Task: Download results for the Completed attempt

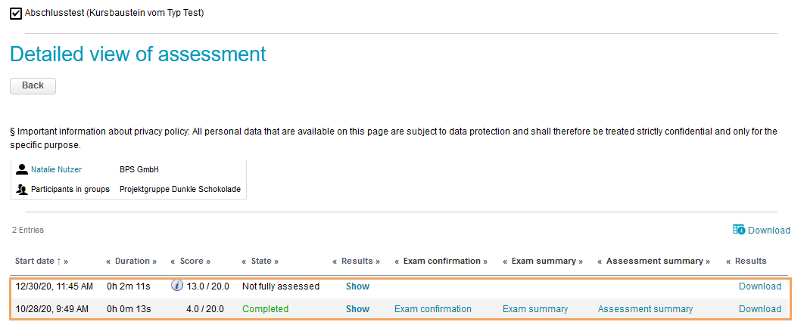Action: tap(759, 308)
